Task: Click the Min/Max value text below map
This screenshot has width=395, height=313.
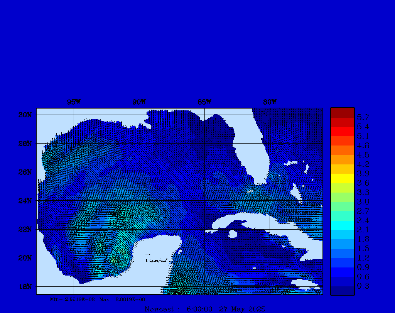Action: tap(98, 299)
